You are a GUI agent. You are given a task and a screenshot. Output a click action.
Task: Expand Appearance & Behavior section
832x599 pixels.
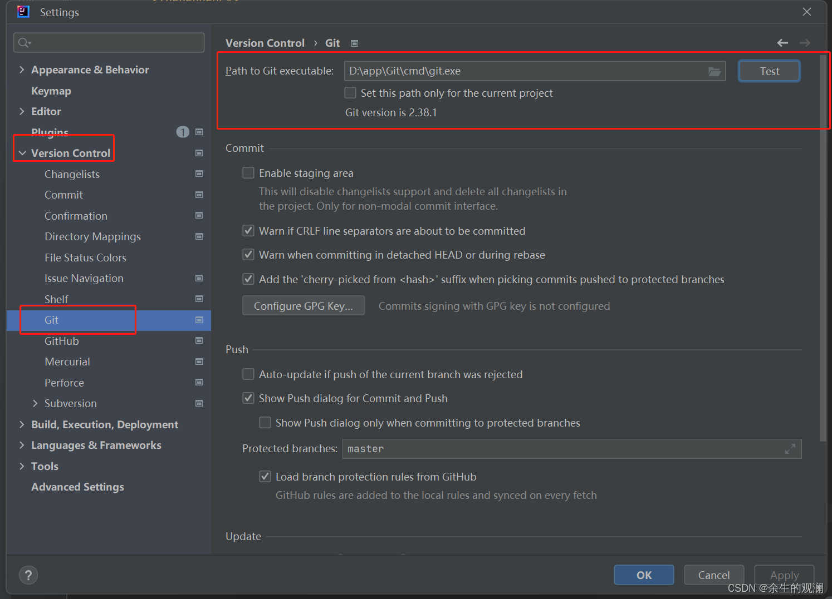pyautogui.click(x=22, y=70)
